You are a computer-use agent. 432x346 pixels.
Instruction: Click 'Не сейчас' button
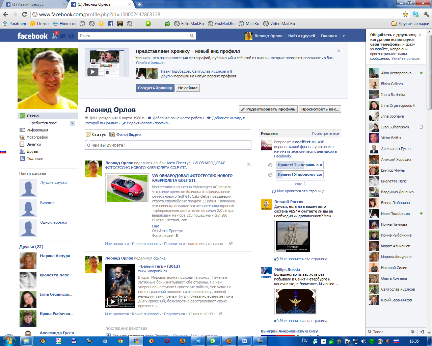tap(188, 88)
